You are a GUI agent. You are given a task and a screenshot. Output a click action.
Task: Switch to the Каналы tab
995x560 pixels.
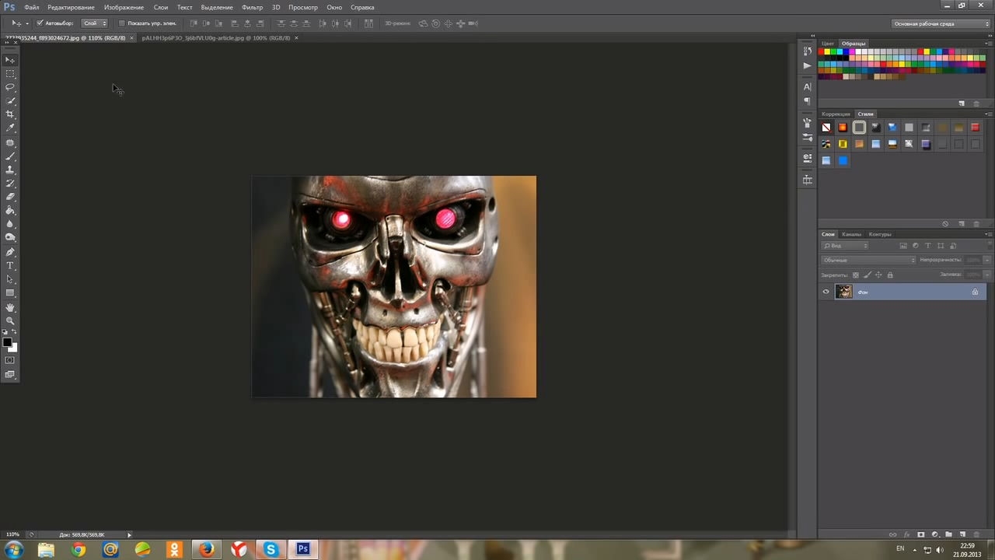point(851,234)
